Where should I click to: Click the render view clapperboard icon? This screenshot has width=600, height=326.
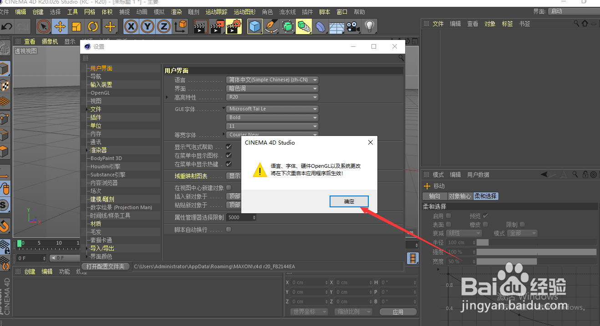pyautogui.click(x=201, y=27)
